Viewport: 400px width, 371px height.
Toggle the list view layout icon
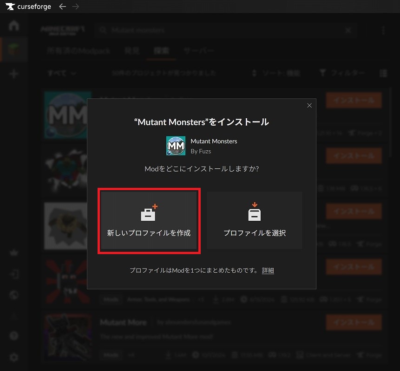point(383,73)
